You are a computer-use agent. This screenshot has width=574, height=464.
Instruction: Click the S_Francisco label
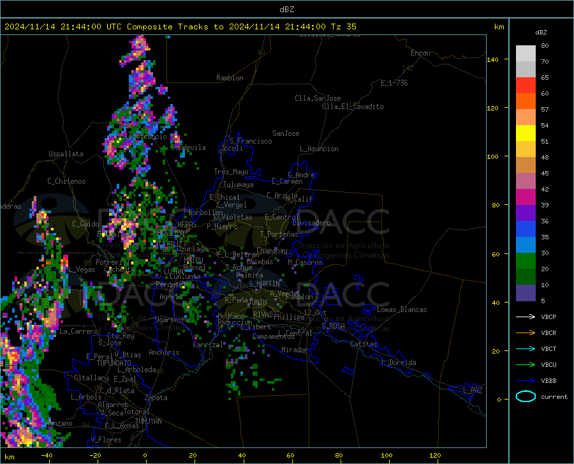[x=251, y=141]
